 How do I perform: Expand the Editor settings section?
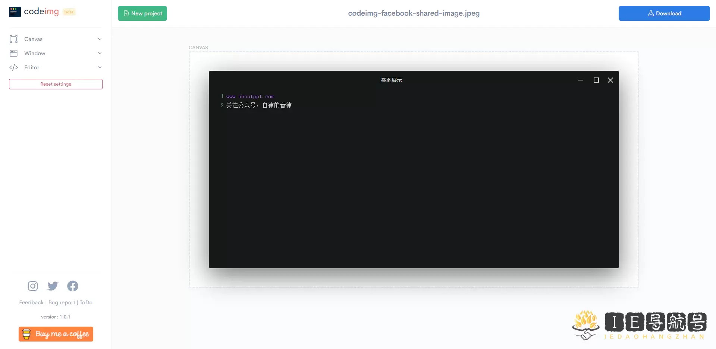tap(100, 67)
